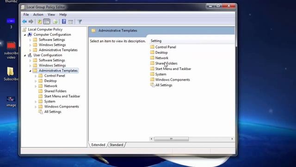Viewport: 296px width, 167px height.
Task: Expand the Windows Components tree node arrow
Action: click(36, 107)
